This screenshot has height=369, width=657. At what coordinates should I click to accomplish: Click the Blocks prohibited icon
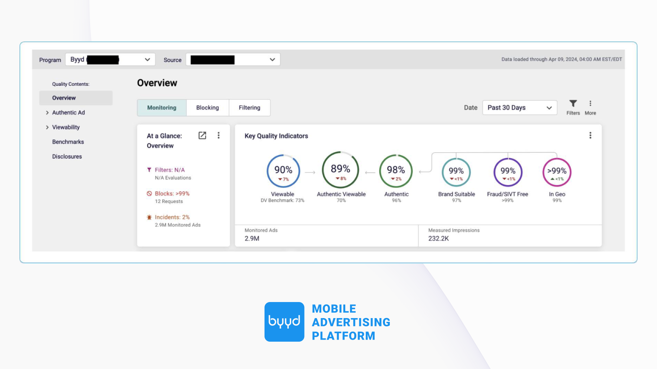tap(149, 194)
